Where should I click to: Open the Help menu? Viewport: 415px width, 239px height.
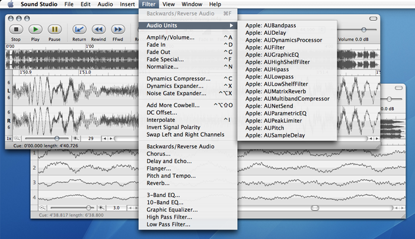[x=215, y=4]
